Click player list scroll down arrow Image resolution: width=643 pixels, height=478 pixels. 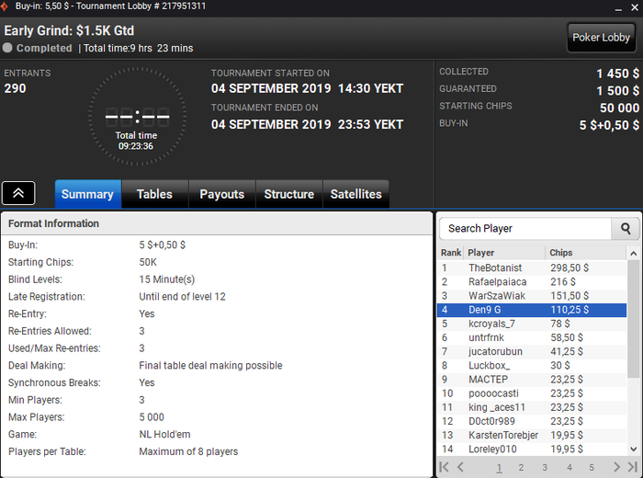(633, 450)
